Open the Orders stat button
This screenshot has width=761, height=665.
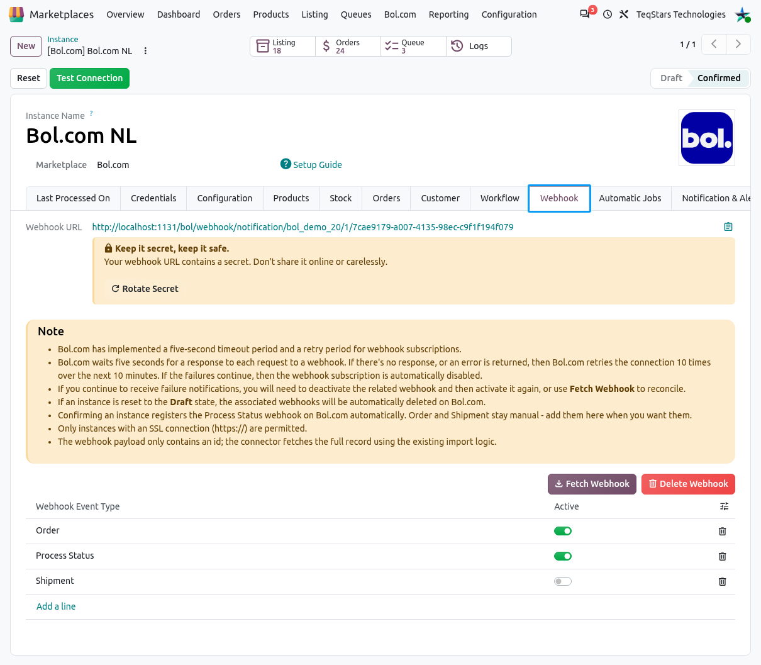click(x=348, y=46)
